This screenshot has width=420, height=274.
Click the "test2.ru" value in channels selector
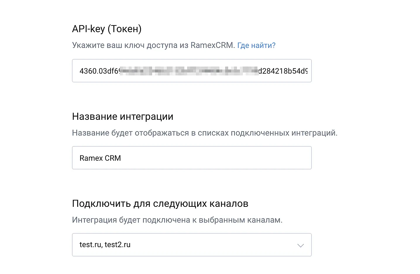click(x=117, y=245)
